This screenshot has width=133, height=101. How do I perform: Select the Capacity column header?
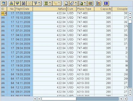point(103,9)
